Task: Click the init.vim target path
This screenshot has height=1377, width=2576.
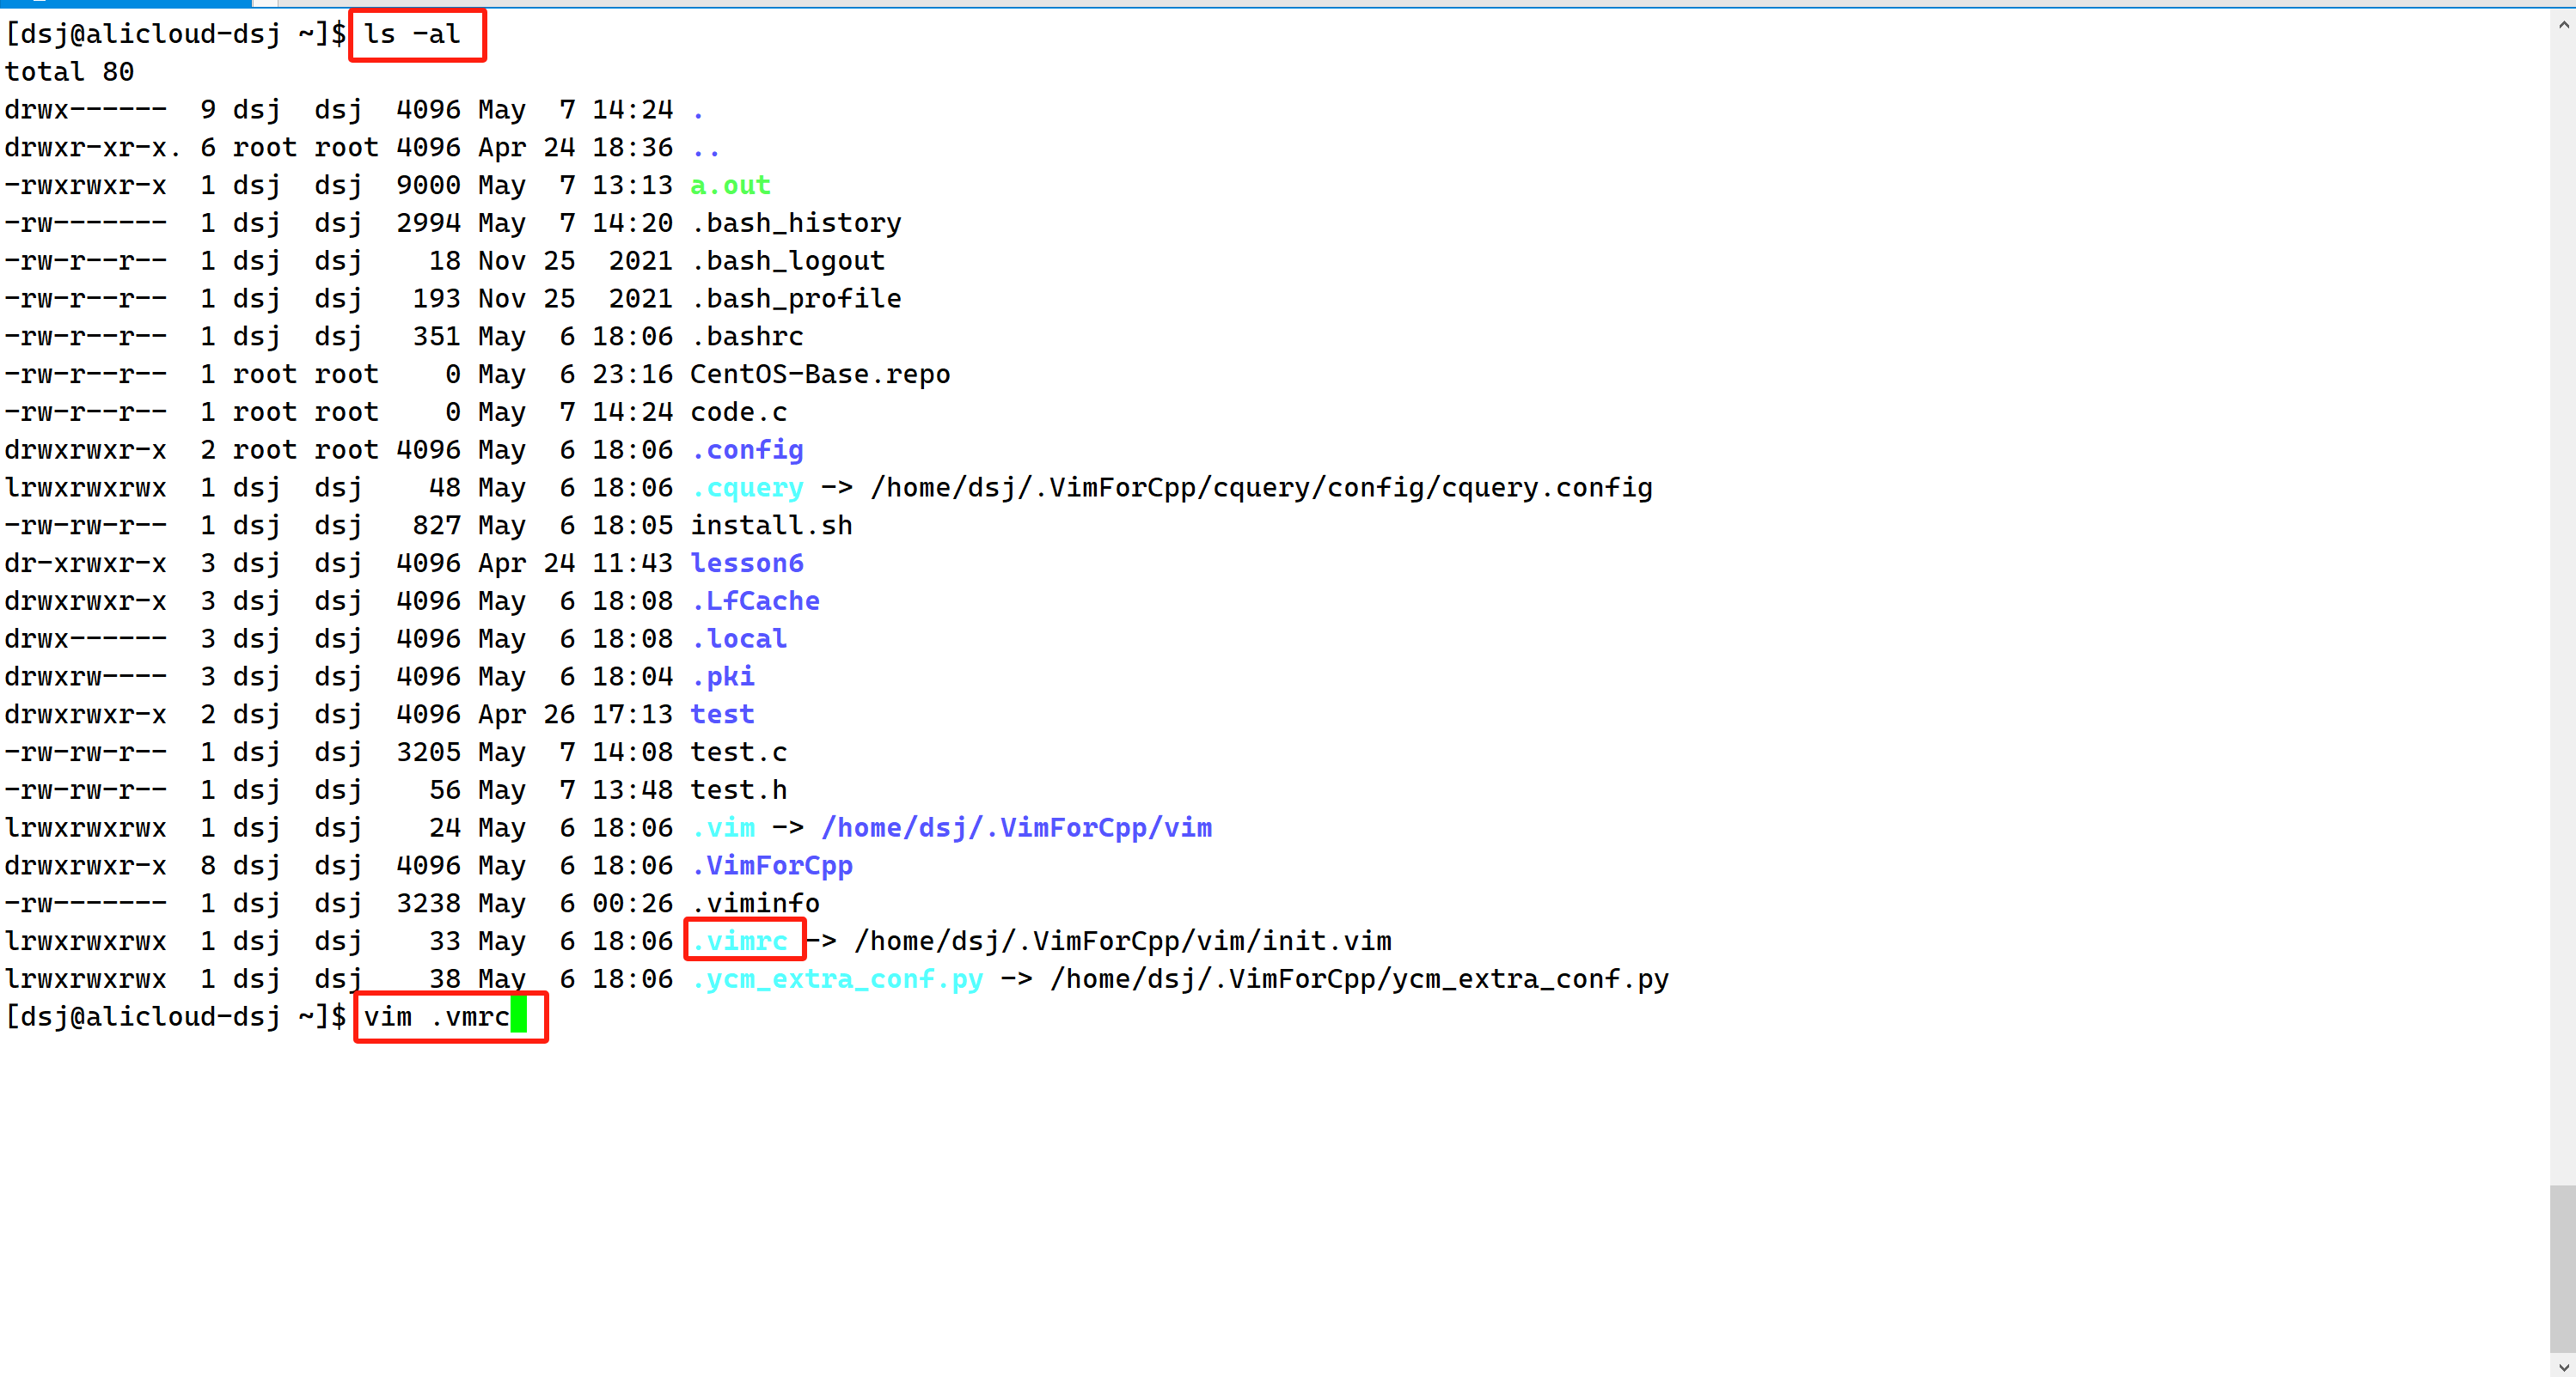Action: tap(1123, 941)
